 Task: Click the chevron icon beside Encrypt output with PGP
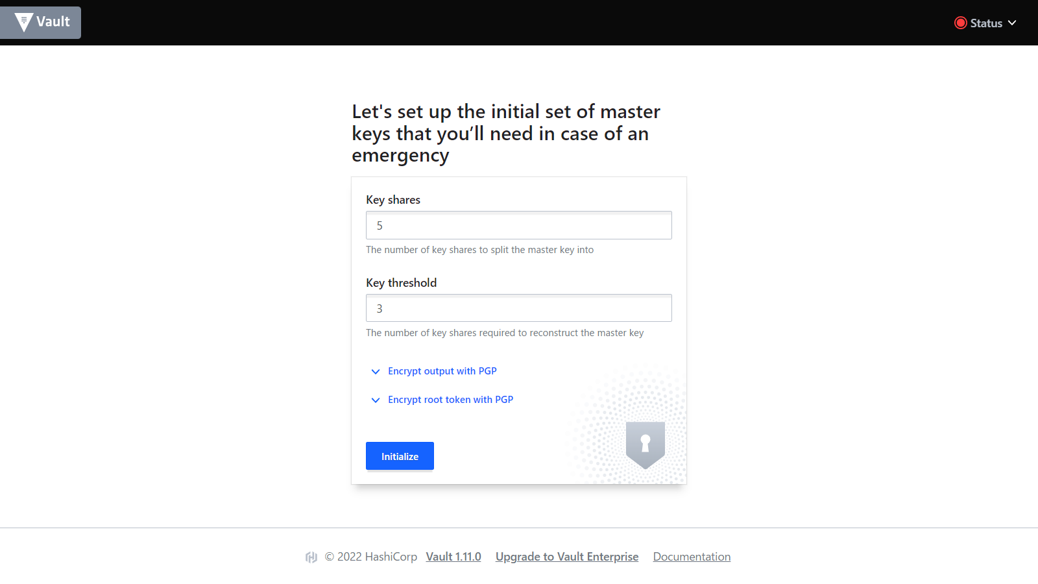point(375,372)
